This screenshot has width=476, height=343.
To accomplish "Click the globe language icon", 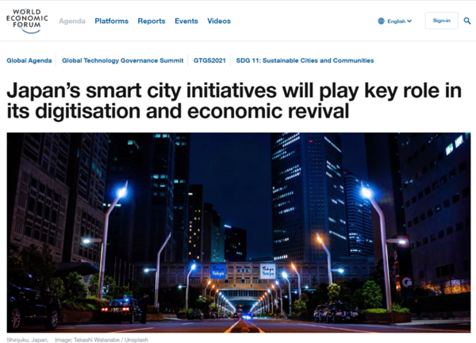I will 381,21.
